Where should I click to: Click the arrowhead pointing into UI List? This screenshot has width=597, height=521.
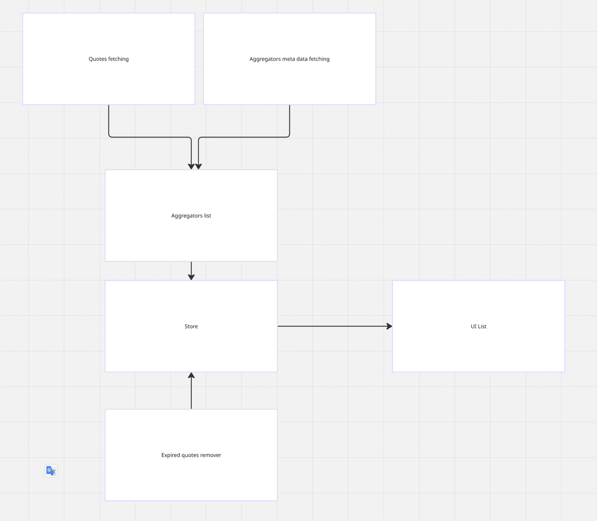click(x=389, y=326)
